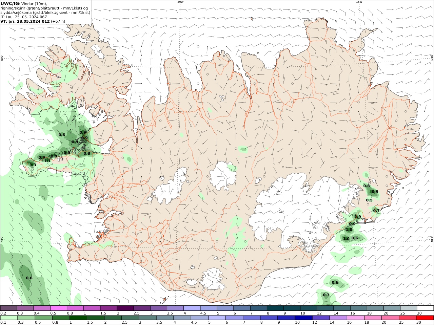Click the UWC/IG title text
The width and height of the screenshot is (434, 325).
(10, 4)
